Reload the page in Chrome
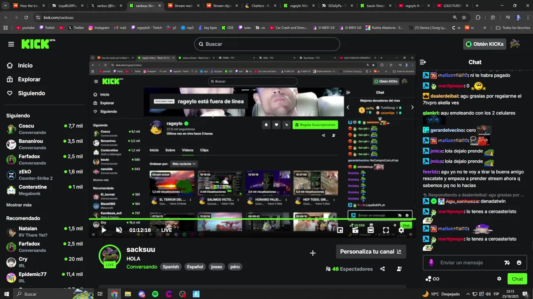 (x=26, y=17)
